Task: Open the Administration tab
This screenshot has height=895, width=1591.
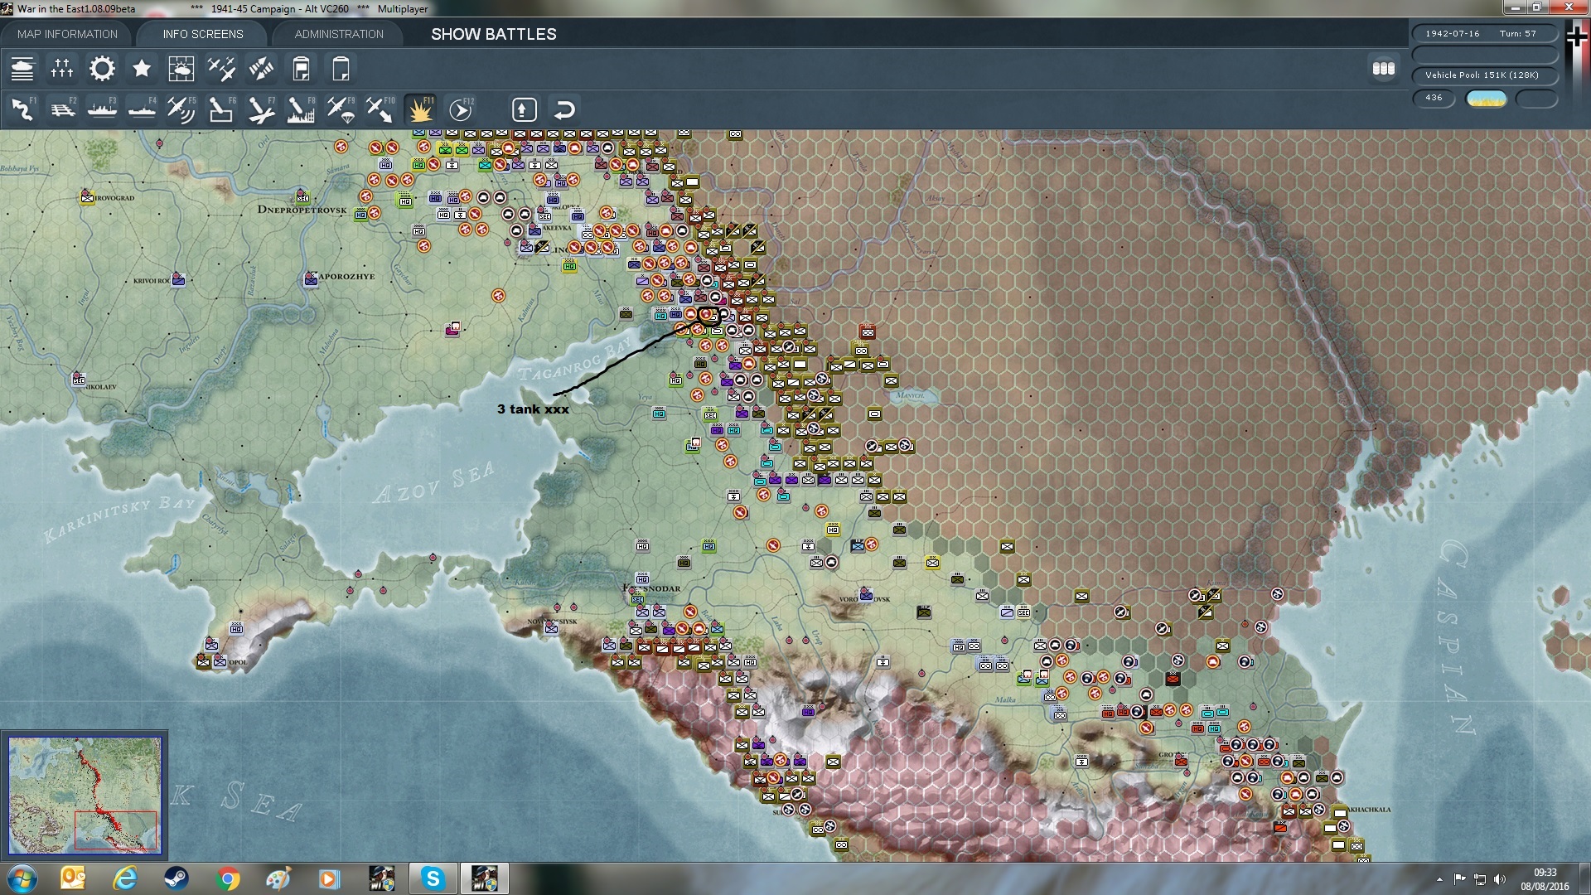Action: 339,34
